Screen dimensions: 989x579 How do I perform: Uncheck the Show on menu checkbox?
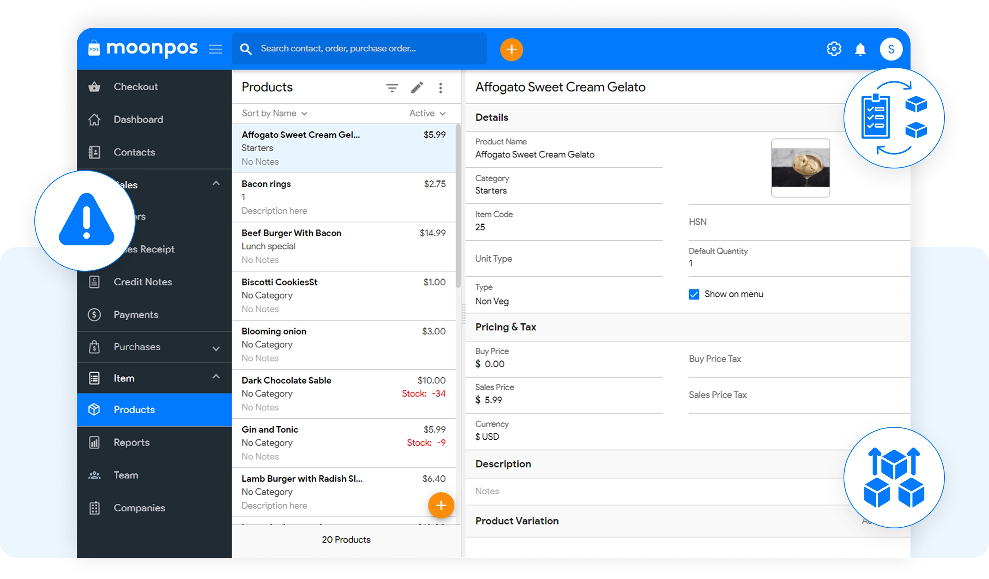[694, 294]
